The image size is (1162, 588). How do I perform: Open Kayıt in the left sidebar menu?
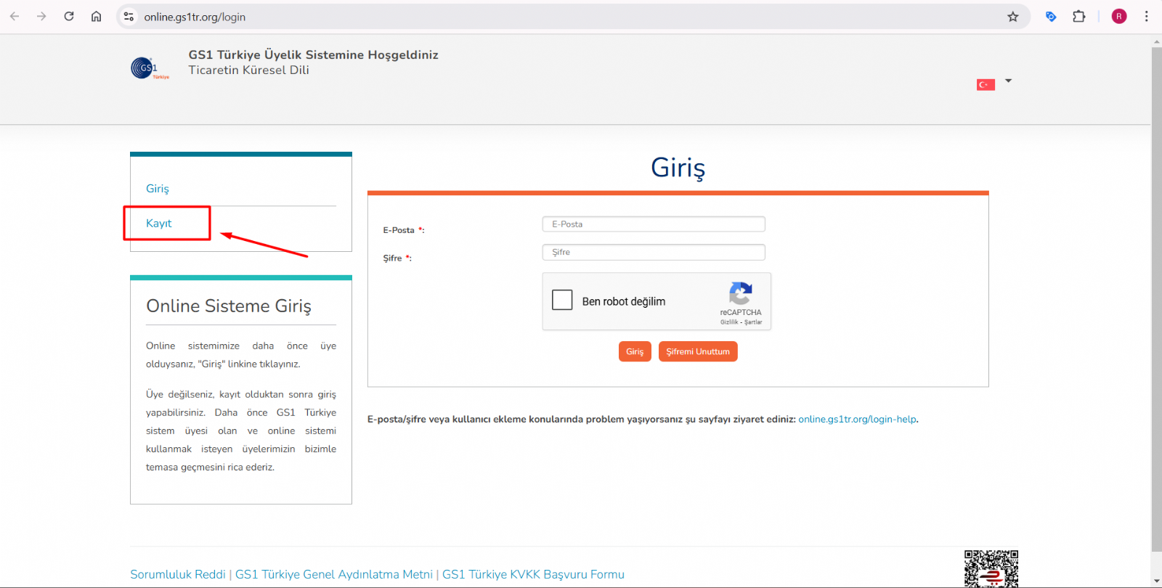(x=159, y=224)
